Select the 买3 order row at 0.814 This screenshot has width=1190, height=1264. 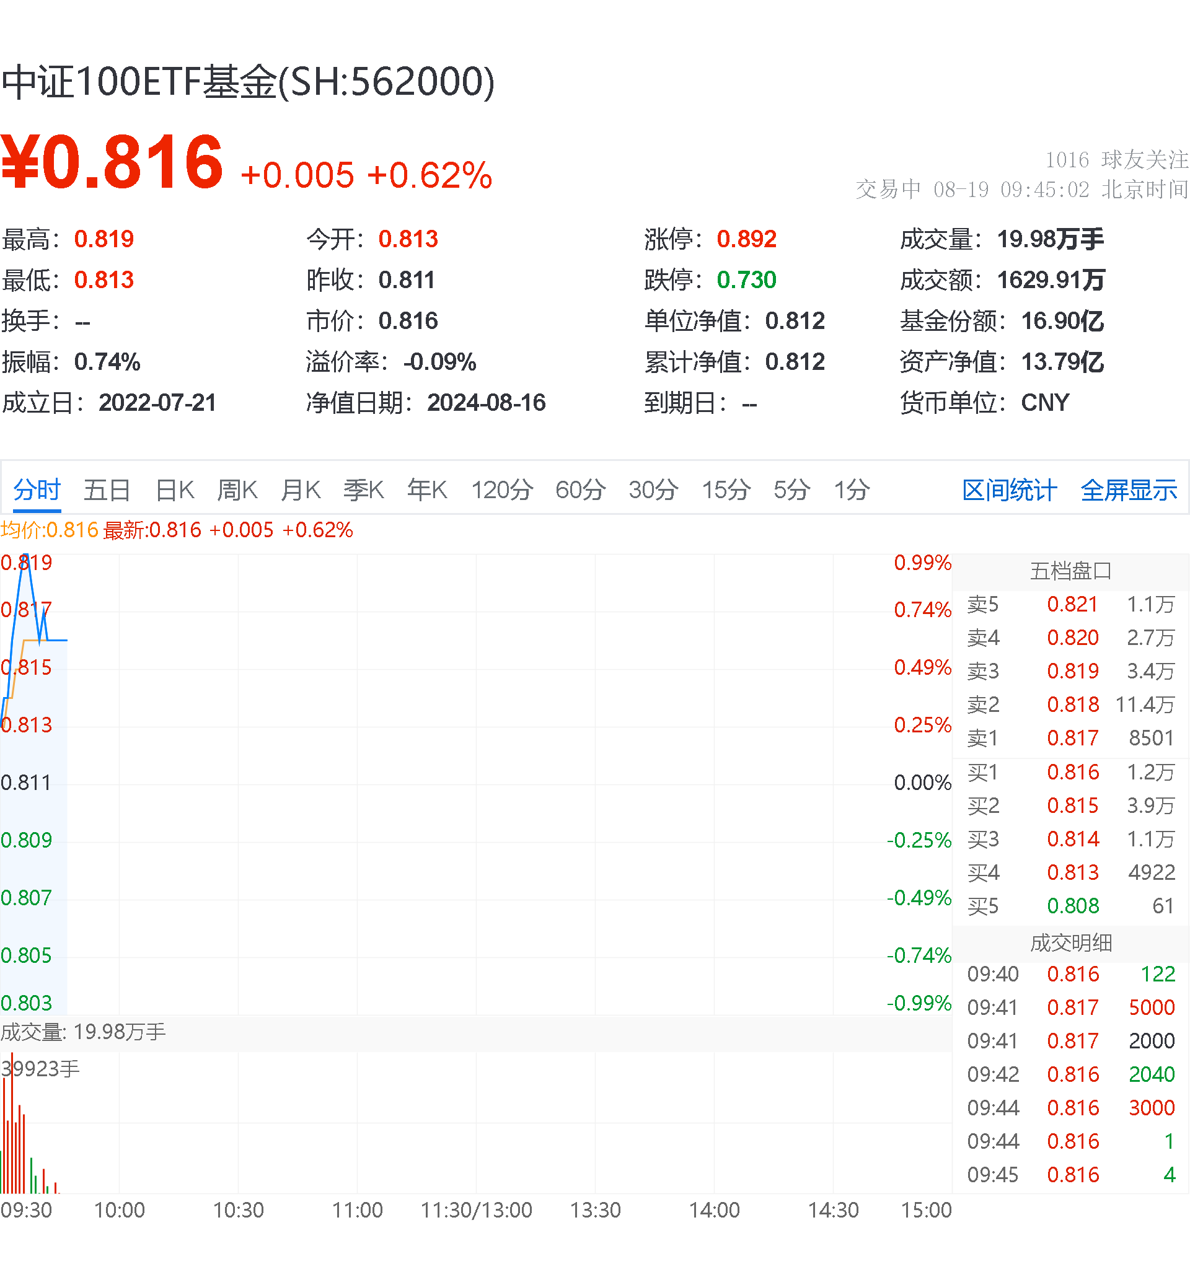(1071, 840)
